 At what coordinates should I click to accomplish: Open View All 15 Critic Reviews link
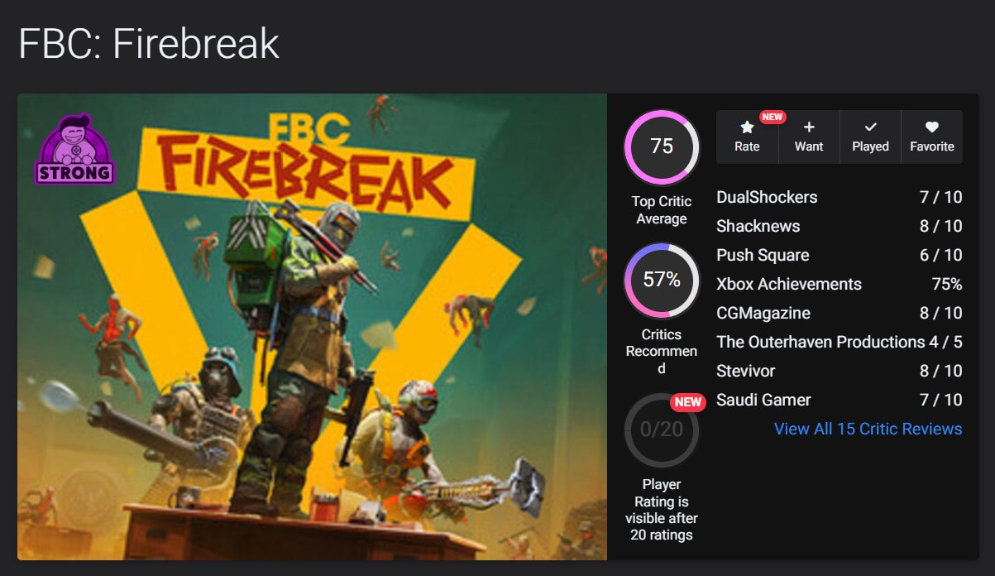click(x=868, y=429)
